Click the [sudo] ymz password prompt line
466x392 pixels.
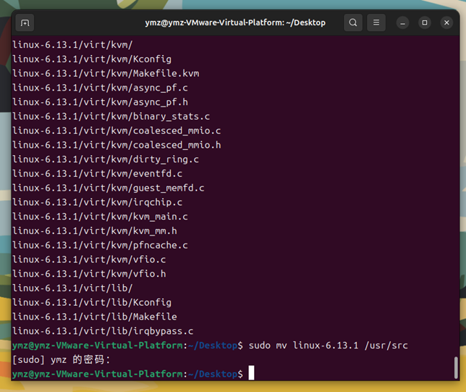coord(62,359)
